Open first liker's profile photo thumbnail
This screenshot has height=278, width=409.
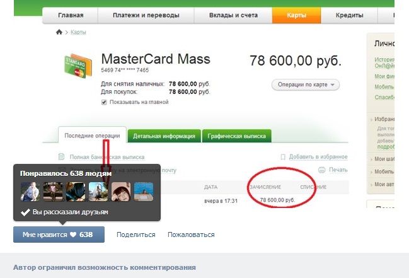coord(30,192)
